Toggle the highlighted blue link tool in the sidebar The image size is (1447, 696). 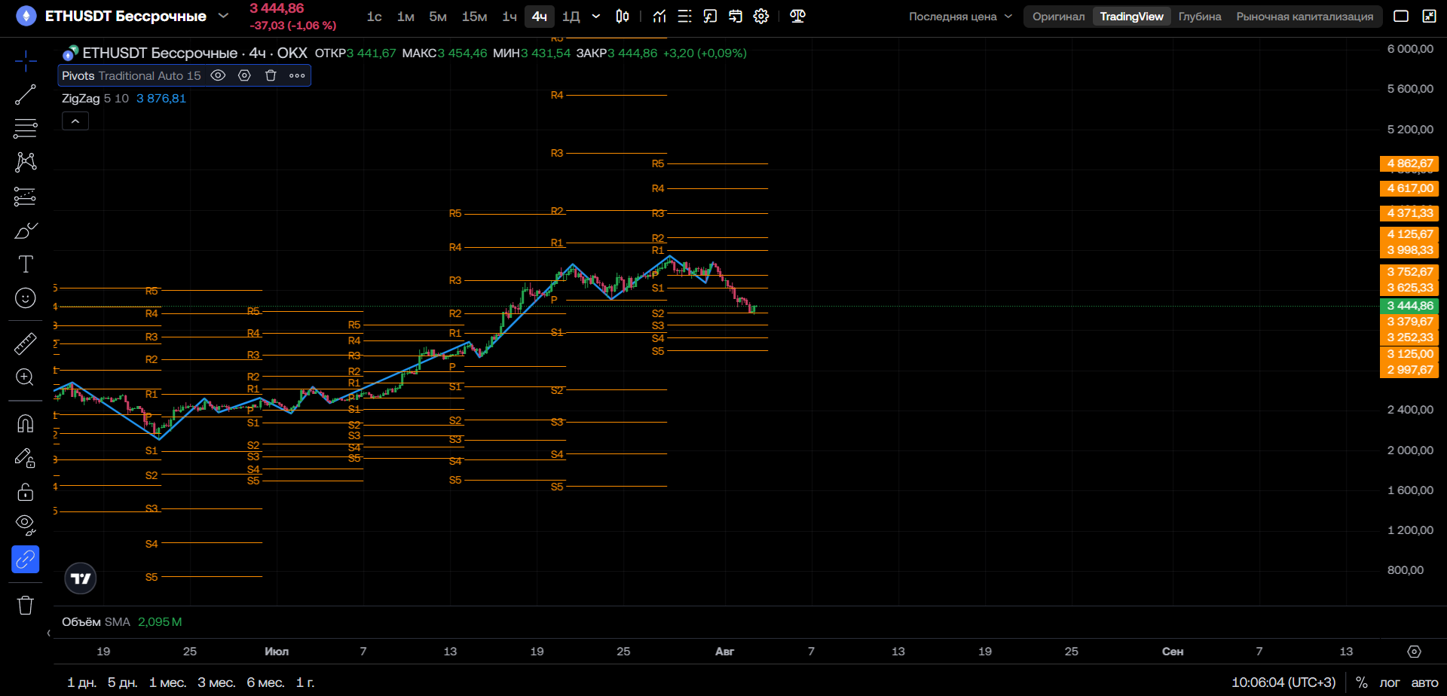click(x=26, y=560)
